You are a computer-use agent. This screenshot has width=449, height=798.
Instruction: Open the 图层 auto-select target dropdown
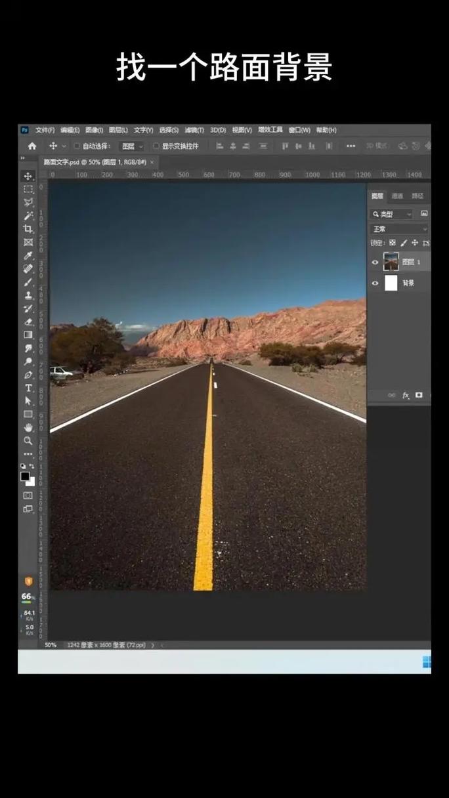pos(132,146)
